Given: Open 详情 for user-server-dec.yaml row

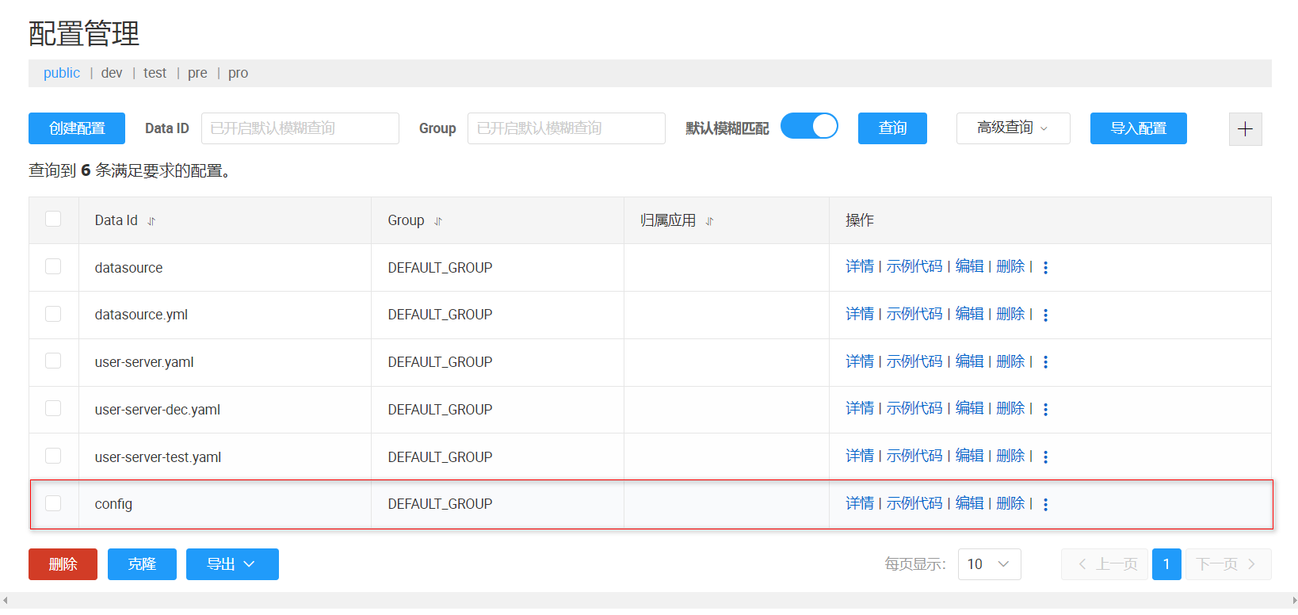Looking at the screenshot, I should click(860, 408).
